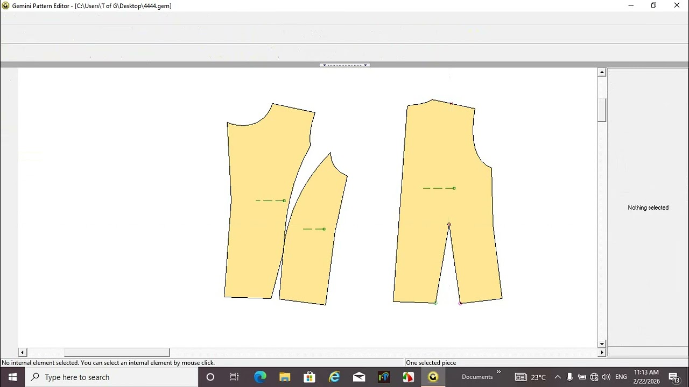Click the vertical scrollbar down arrow
Image resolution: width=689 pixels, height=387 pixels.
pyautogui.click(x=602, y=344)
